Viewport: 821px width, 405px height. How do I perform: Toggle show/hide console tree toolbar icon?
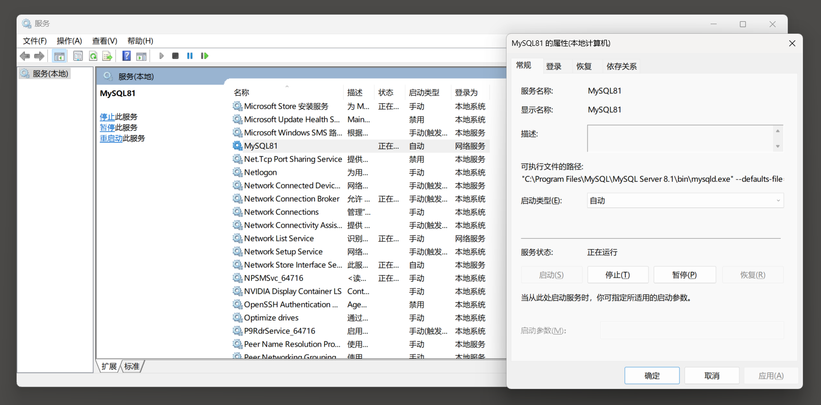pos(59,56)
